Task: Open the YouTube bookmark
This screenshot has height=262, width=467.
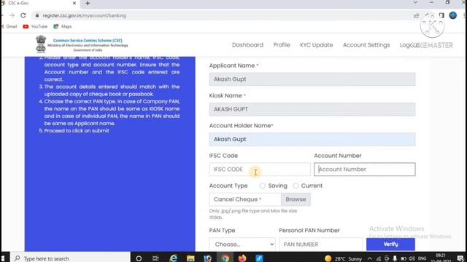Action: point(35,26)
